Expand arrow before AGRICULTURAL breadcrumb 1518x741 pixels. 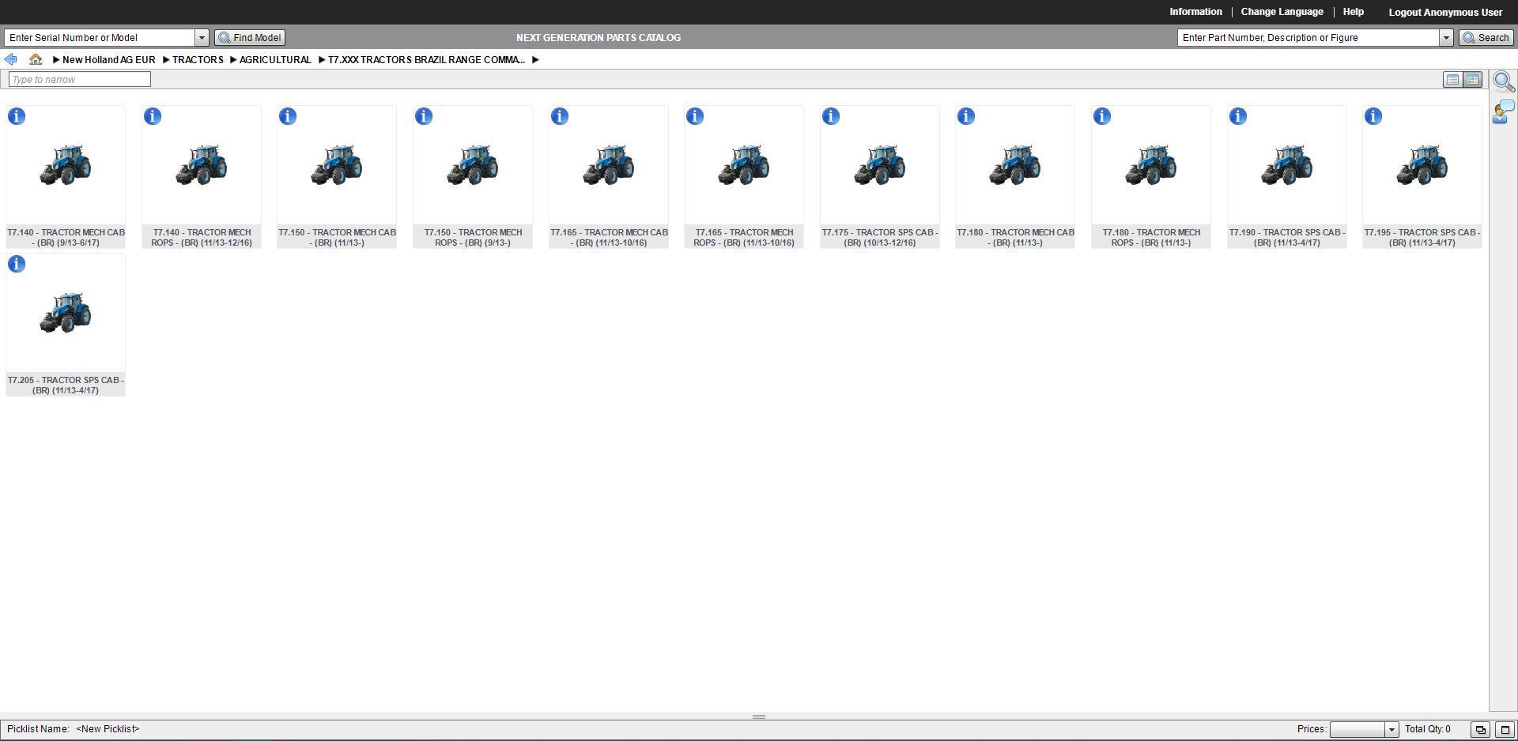point(233,60)
